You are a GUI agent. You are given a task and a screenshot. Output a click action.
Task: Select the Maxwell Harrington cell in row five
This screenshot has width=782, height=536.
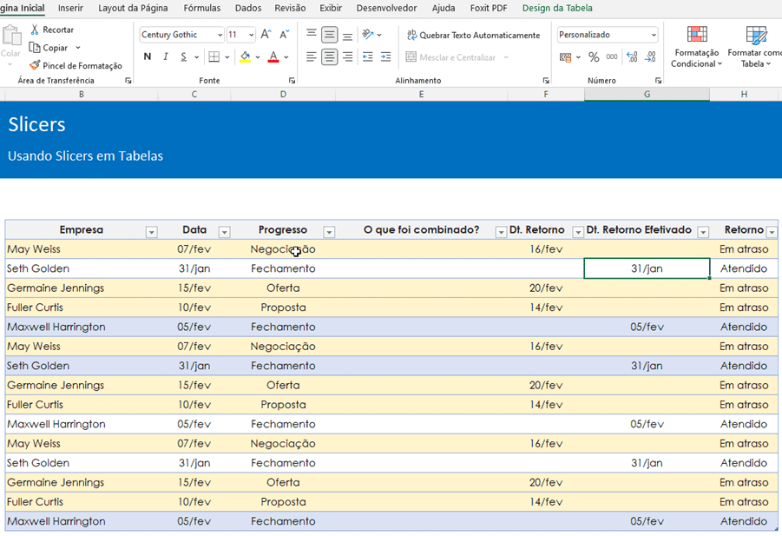pos(56,327)
